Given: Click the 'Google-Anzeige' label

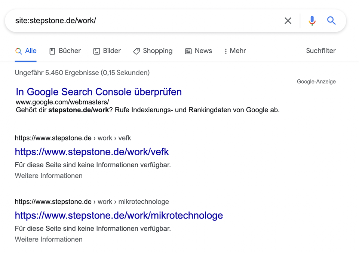Looking at the screenshot, I should coord(316,82).
